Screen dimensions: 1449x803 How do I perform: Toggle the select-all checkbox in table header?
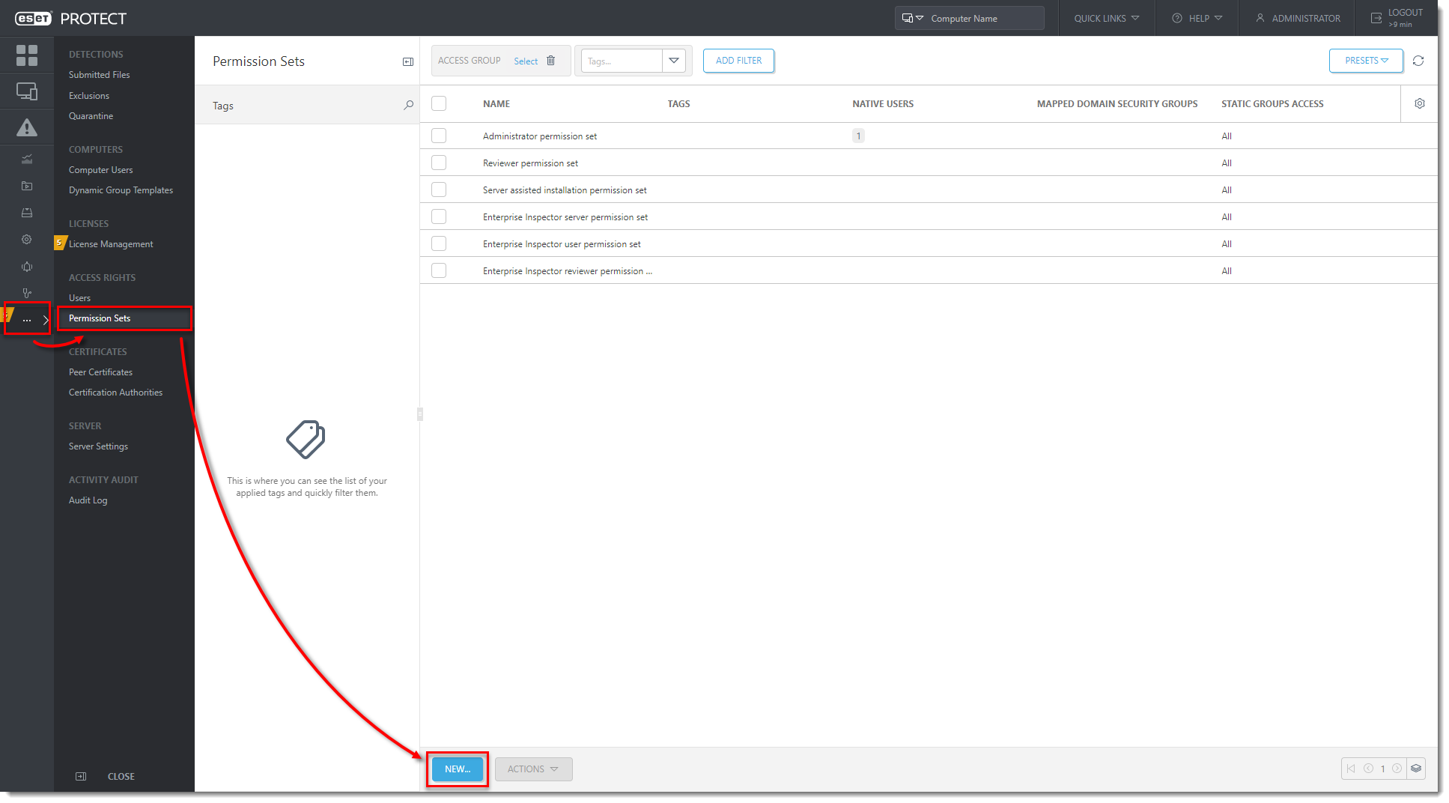(439, 103)
